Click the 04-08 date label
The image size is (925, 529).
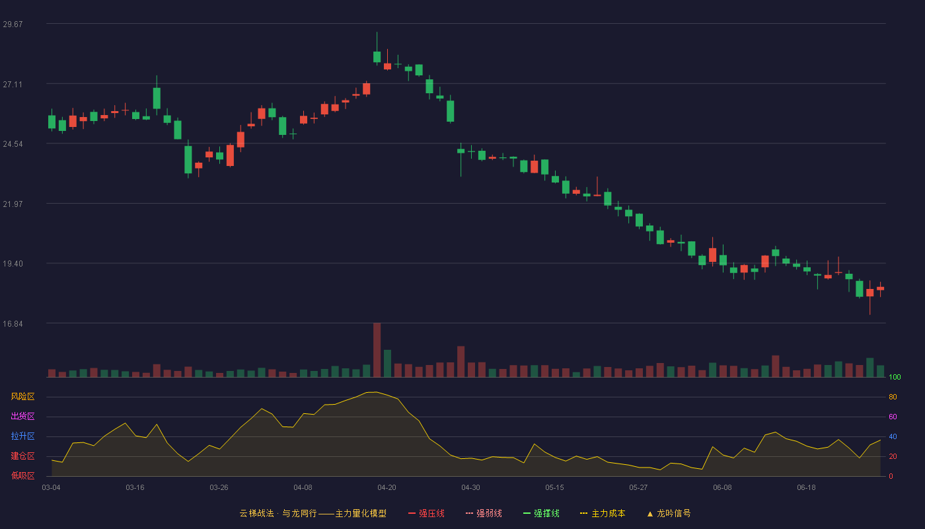tap(303, 487)
